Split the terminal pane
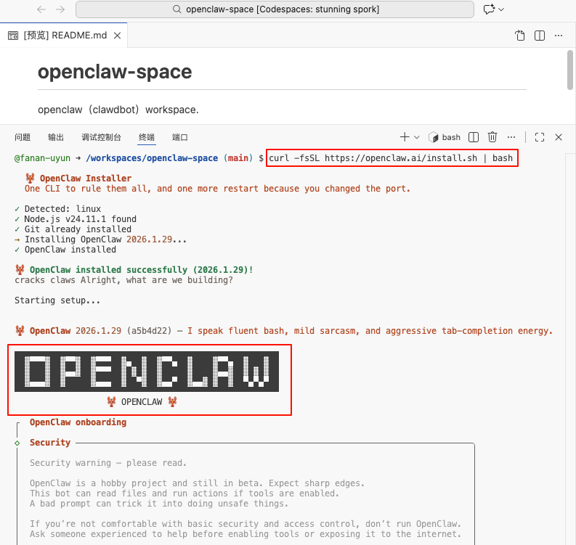 474,137
